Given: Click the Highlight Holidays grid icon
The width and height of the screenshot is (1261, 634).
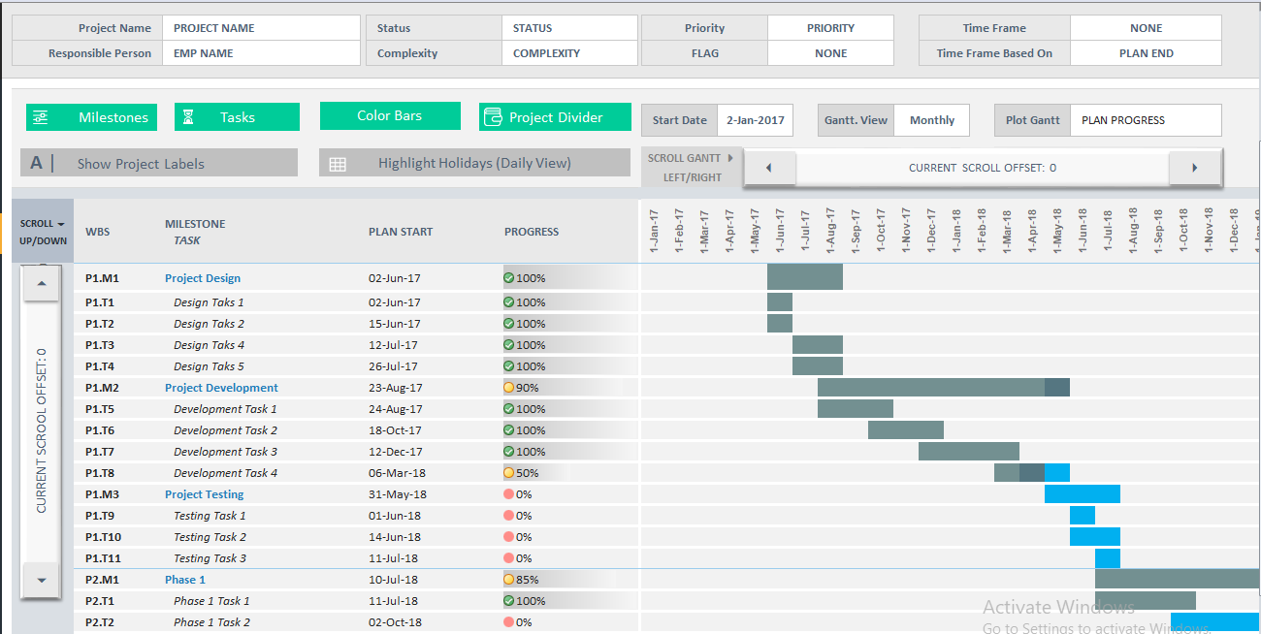Looking at the screenshot, I should click(337, 163).
